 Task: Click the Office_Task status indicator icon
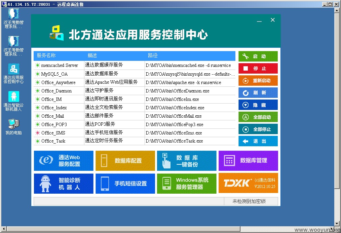coord(38,141)
